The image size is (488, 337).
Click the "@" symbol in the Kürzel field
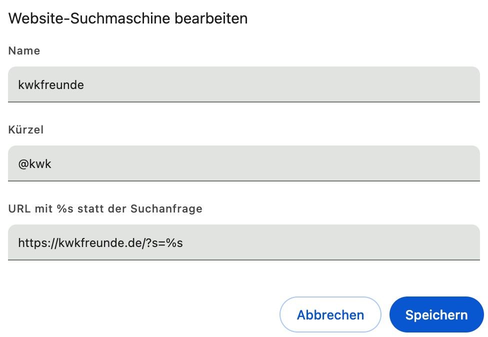[23, 164]
